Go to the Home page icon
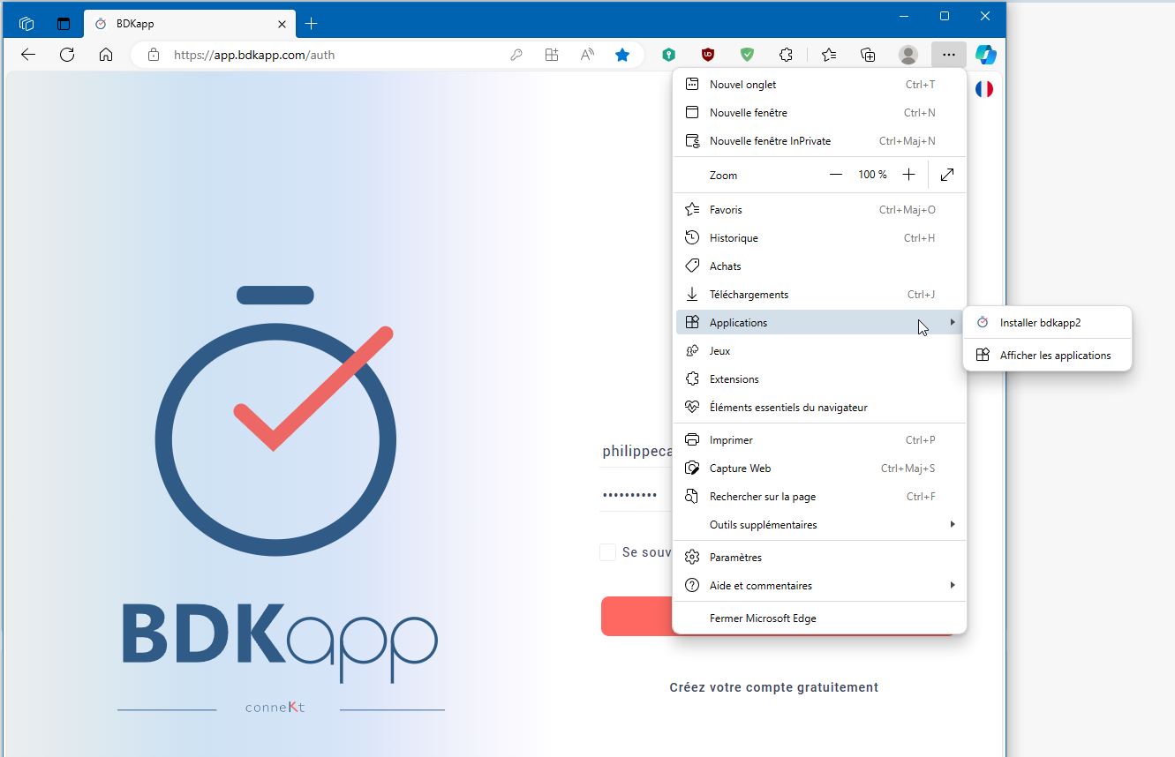The height and width of the screenshot is (757, 1175). (x=106, y=55)
